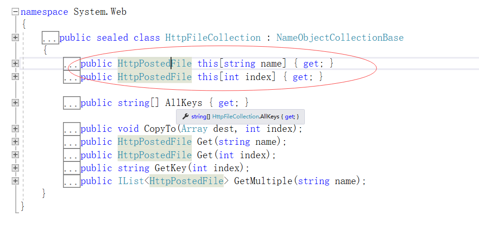Click HttpPostedFile on the this[string name] line
The height and width of the screenshot is (247, 479).
point(155,63)
